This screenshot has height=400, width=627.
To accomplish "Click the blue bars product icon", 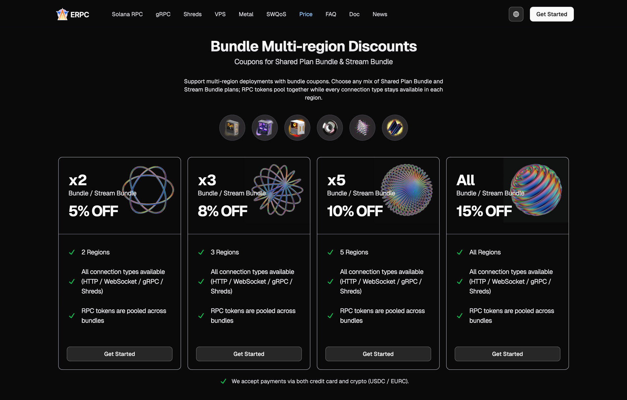I will (x=395, y=127).
